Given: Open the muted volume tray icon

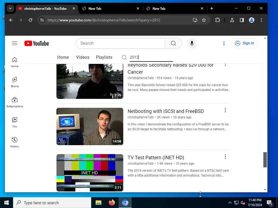Looking at the screenshot, I should pos(243,203).
